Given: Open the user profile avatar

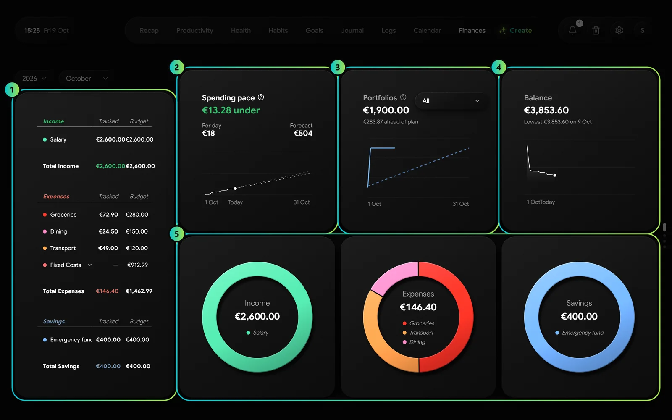Looking at the screenshot, I should [642, 30].
